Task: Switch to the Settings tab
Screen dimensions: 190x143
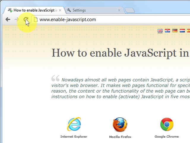Action: [89, 10]
